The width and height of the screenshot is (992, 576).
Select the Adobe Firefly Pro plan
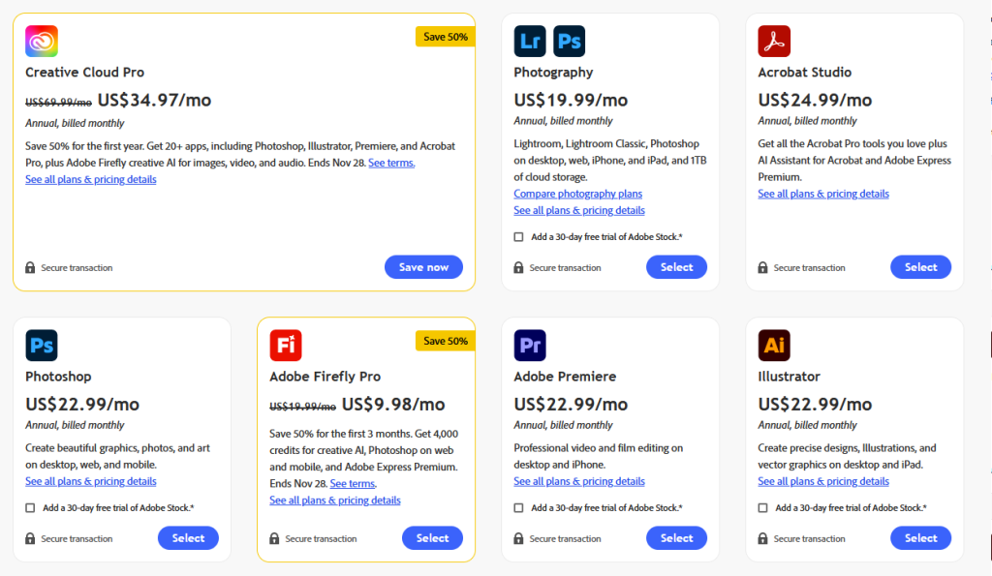432,538
